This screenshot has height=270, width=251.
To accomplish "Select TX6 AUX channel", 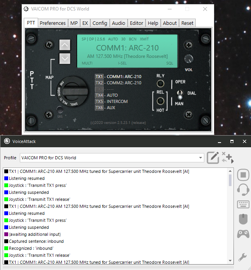I will coord(105,108).
